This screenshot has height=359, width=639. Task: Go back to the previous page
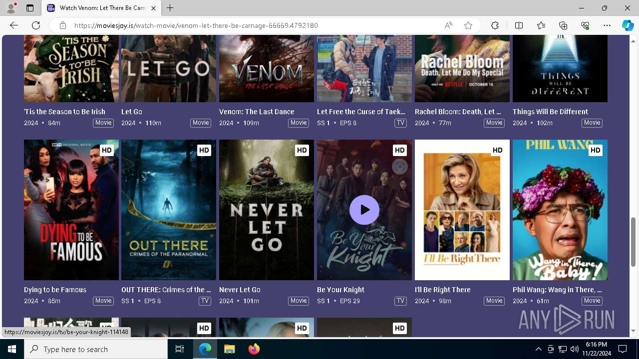pyautogui.click(x=14, y=25)
